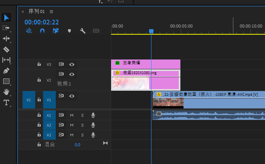Open the 序列01 panel menu

point(51,11)
